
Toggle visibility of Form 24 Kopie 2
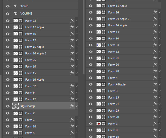[90, 19]
